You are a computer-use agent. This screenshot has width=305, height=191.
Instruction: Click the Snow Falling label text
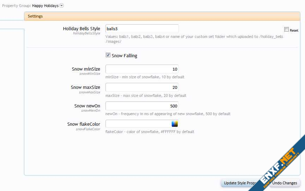point(124,55)
